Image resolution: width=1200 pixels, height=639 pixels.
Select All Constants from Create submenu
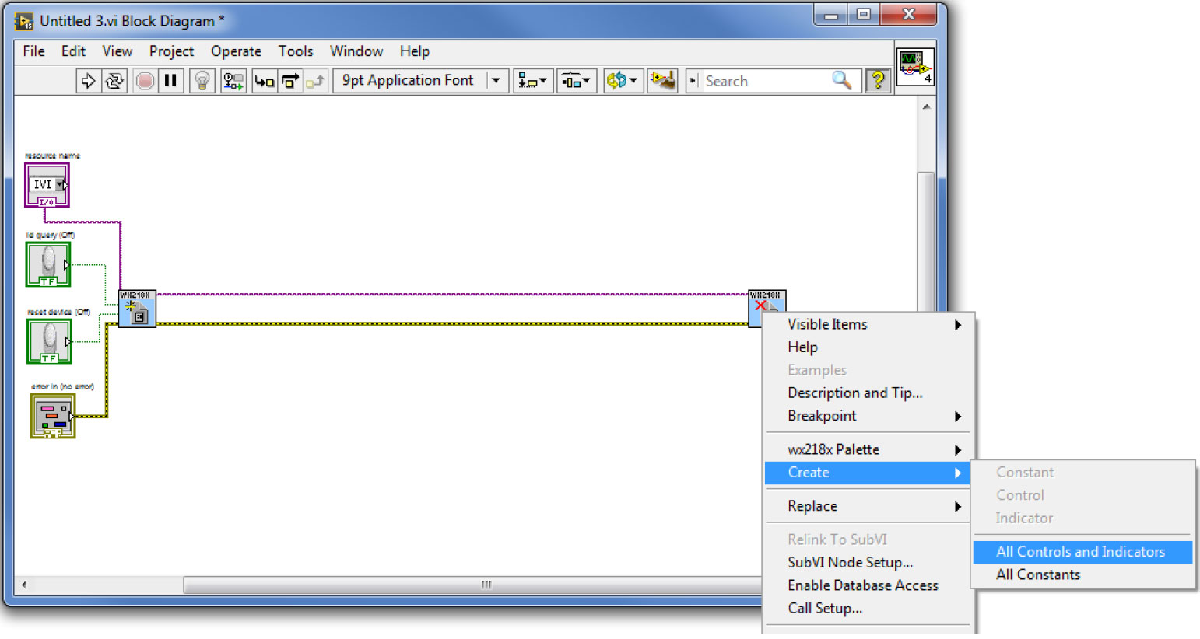tap(1038, 575)
